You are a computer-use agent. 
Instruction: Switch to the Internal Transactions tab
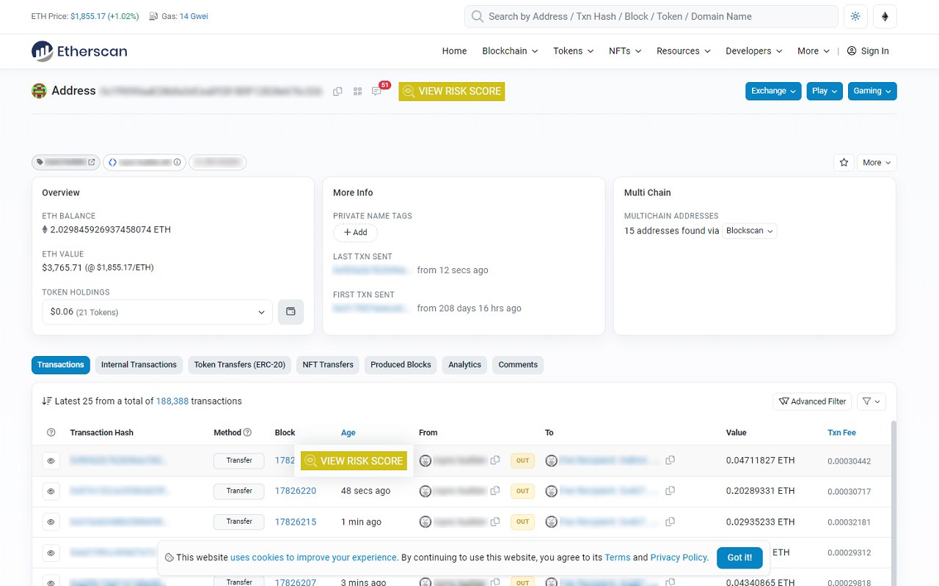[139, 365]
